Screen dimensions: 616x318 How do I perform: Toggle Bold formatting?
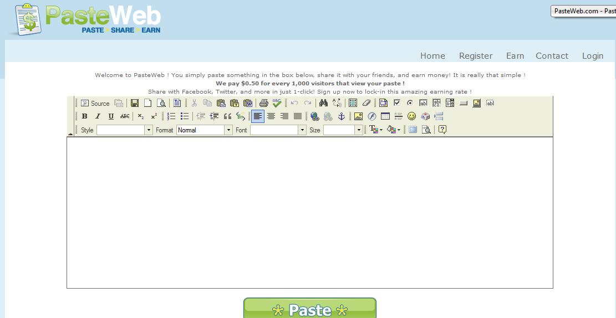(x=84, y=116)
